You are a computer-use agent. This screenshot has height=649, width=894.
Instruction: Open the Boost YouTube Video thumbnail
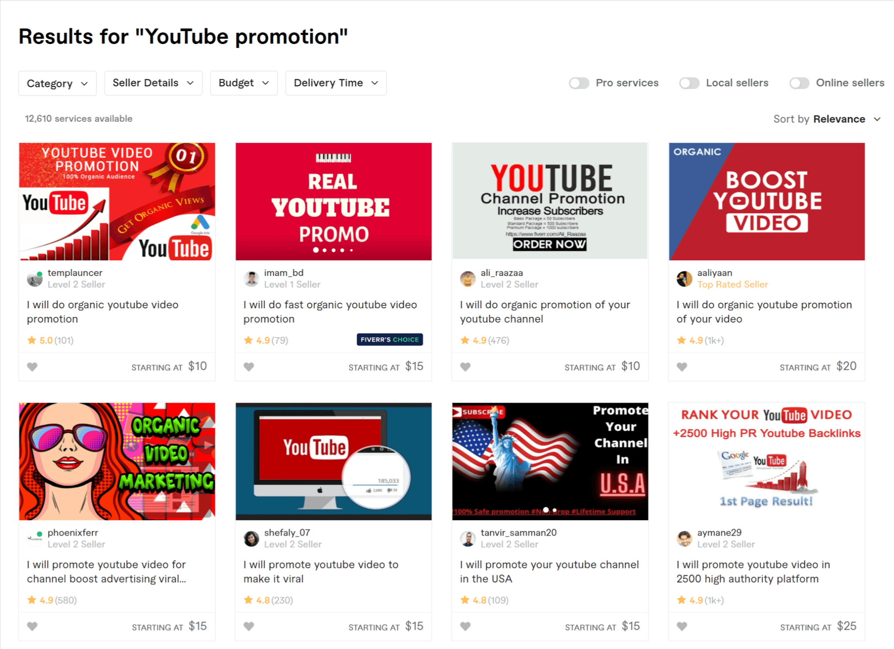pyautogui.click(x=767, y=202)
